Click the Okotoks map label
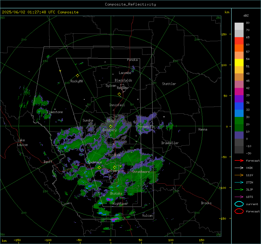261x244 pixels. pyautogui.click(x=116, y=194)
